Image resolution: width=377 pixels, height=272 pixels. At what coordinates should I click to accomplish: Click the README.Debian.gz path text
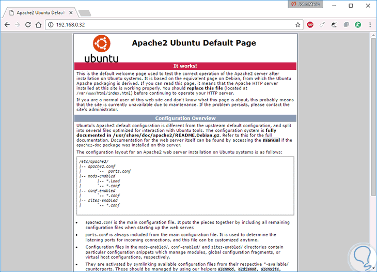(166, 135)
